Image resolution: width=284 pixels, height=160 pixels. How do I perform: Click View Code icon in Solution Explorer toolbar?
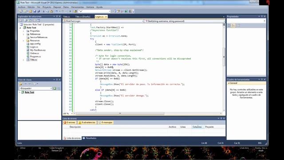(x=35, y=20)
